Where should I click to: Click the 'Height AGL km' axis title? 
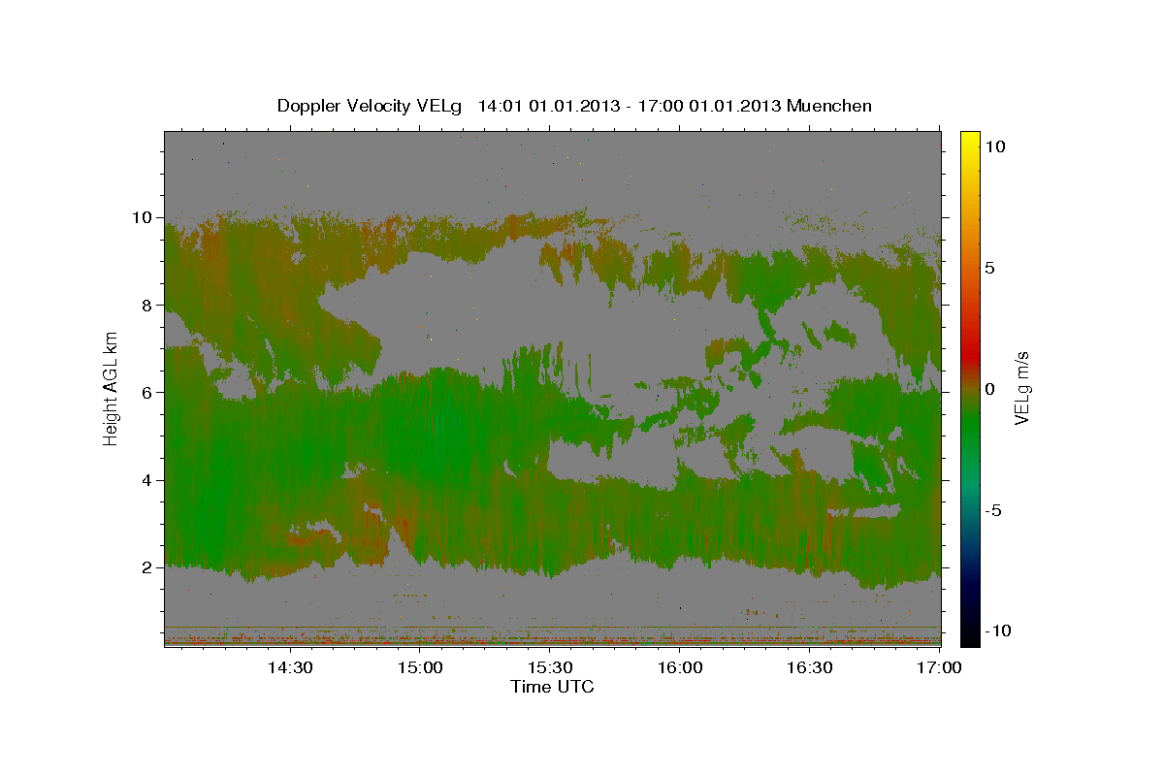[x=111, y=389]
